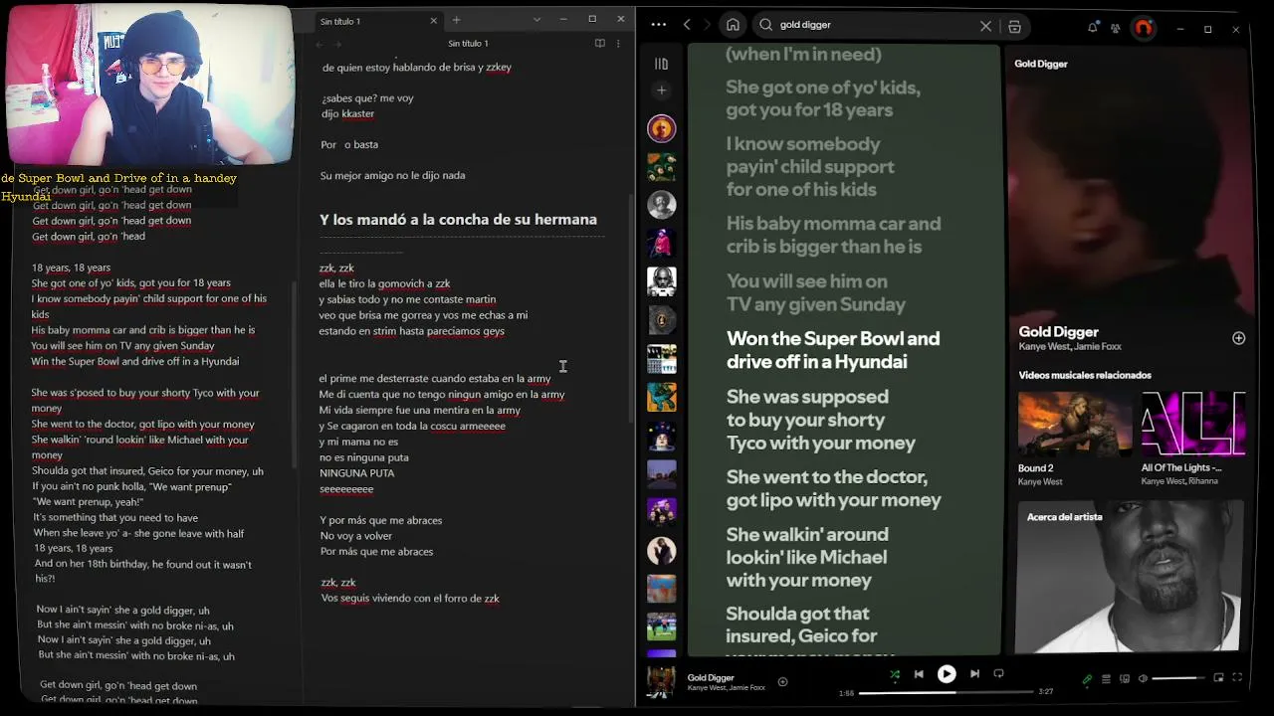Skip to the previous track

pos(919,674)
